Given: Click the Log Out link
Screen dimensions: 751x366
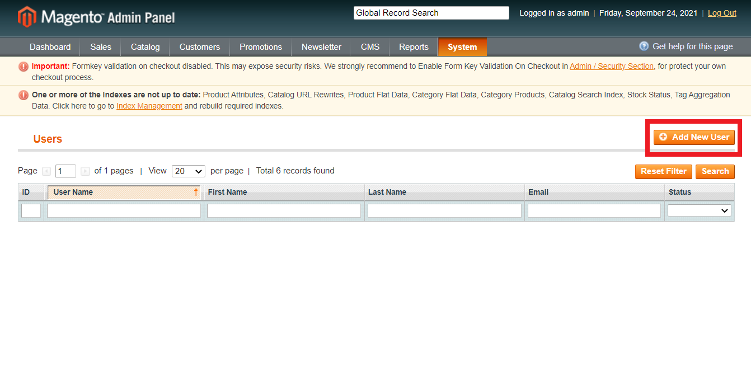Looking at the screenshot, I should click(x=722, y=13).
